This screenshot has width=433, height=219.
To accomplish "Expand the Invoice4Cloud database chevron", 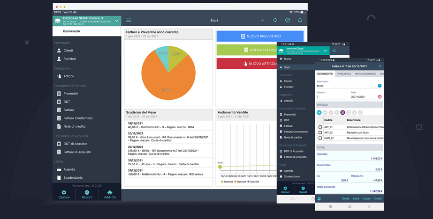I will click(x=325, y=51).
